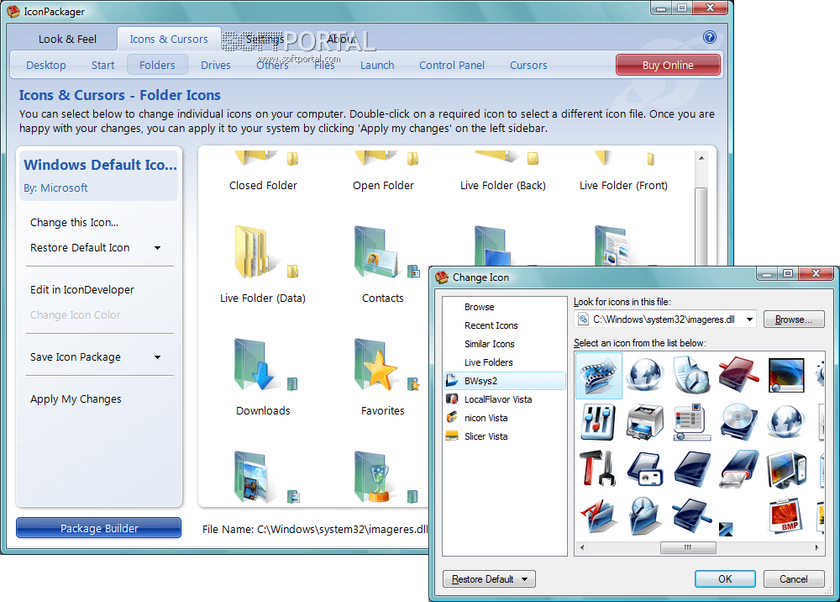Select the Favorites star folder icon
840x602 pixels.
(x=376, y=365)
